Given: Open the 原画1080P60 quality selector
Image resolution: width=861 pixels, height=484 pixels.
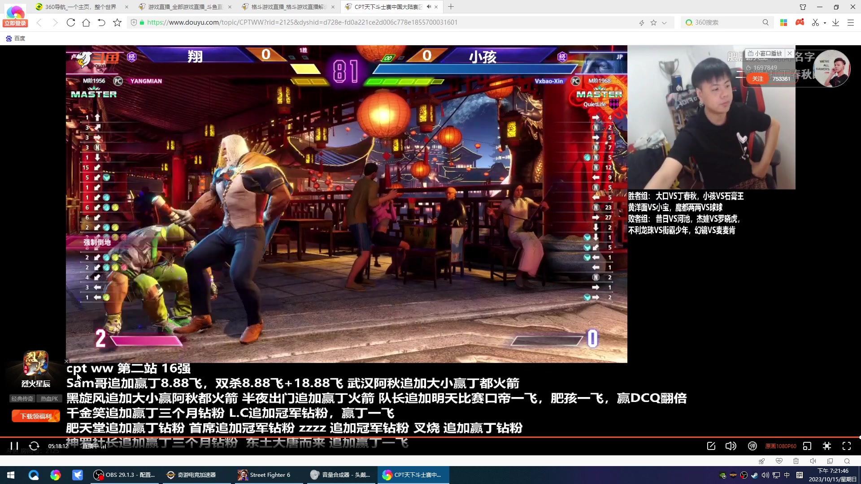Looking at the screenshot, I should (x=781, y=446).
